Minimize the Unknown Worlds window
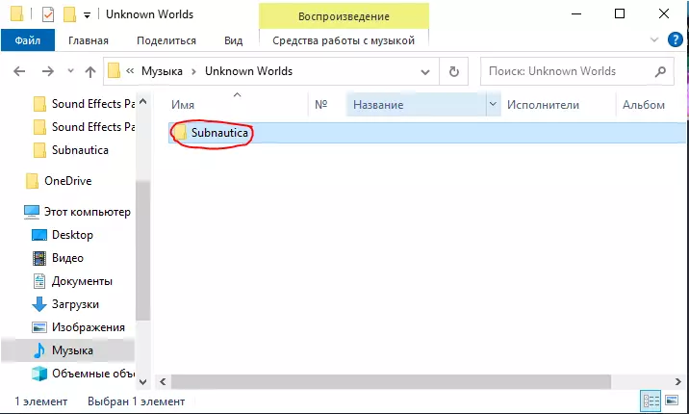 point(576,14)
